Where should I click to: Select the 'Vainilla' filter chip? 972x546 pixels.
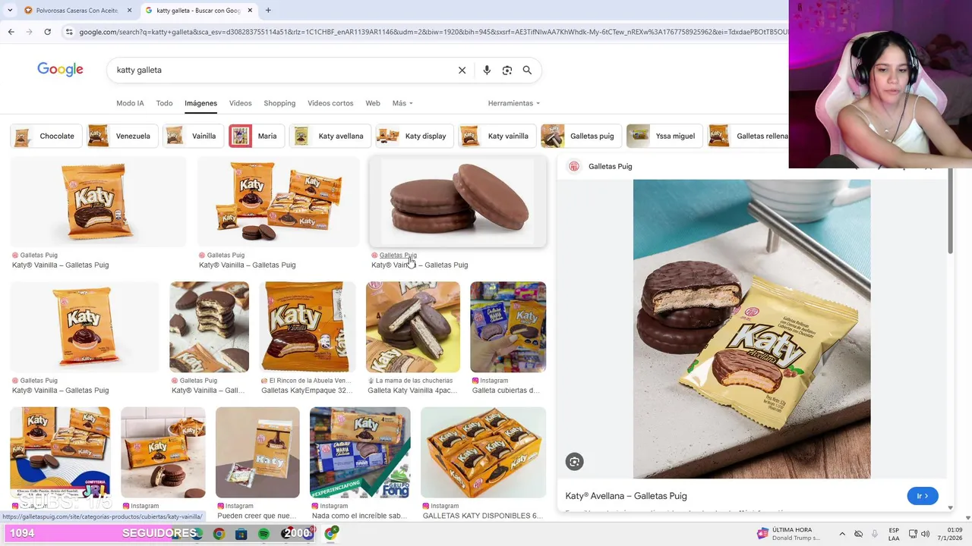coord(193,136)
